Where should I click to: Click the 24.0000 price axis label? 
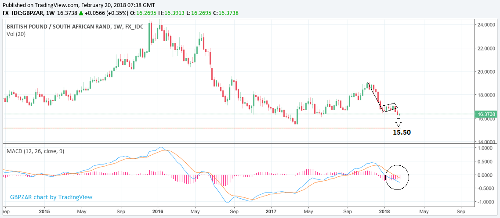[486, 25]
